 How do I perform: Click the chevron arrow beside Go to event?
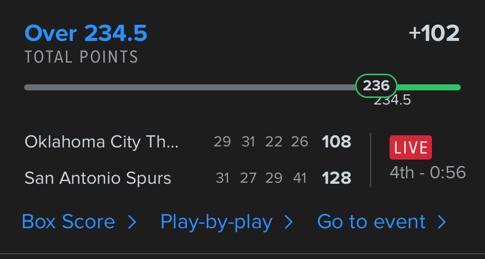click(x=442, y=222)
